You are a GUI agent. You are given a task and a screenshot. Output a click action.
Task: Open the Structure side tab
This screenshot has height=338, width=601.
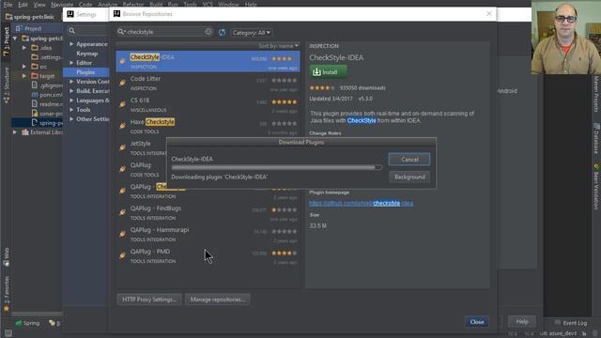click(x=7, y=85)
